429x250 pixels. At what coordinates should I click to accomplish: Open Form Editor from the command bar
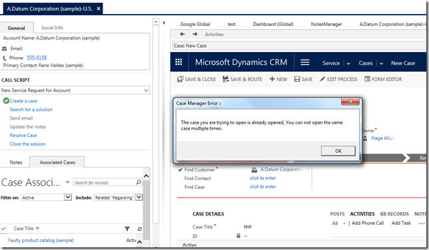pos(383,79)
